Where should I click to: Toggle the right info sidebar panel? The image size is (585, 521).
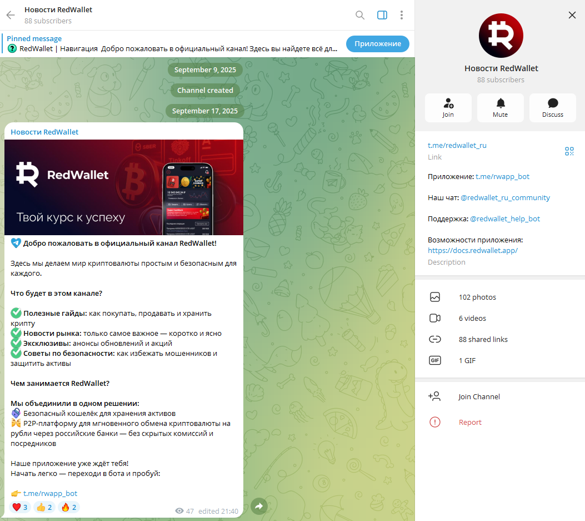coord(382,15)
